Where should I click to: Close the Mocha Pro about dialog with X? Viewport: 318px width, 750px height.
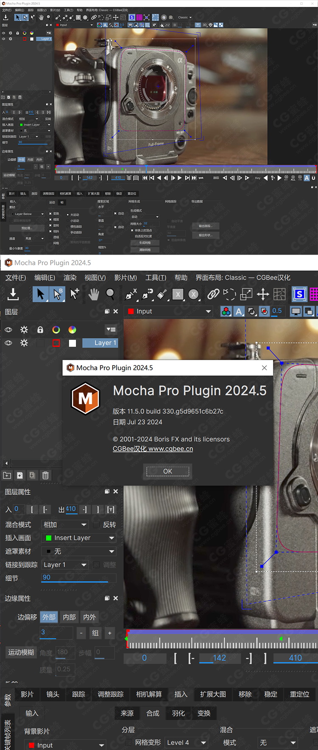click(264, 368)
